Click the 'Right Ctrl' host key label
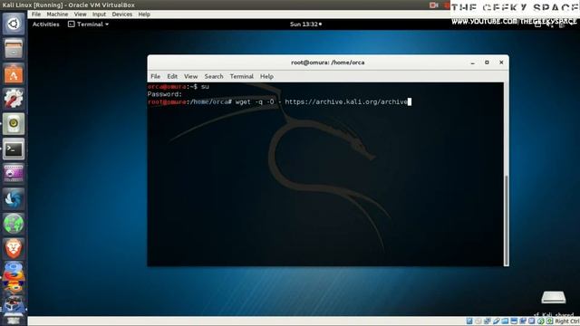 567,321
